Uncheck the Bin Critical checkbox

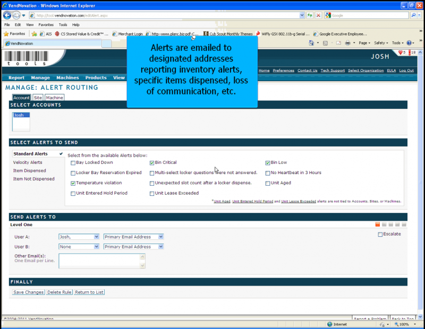pyautogui.click(x=152, y=163)
